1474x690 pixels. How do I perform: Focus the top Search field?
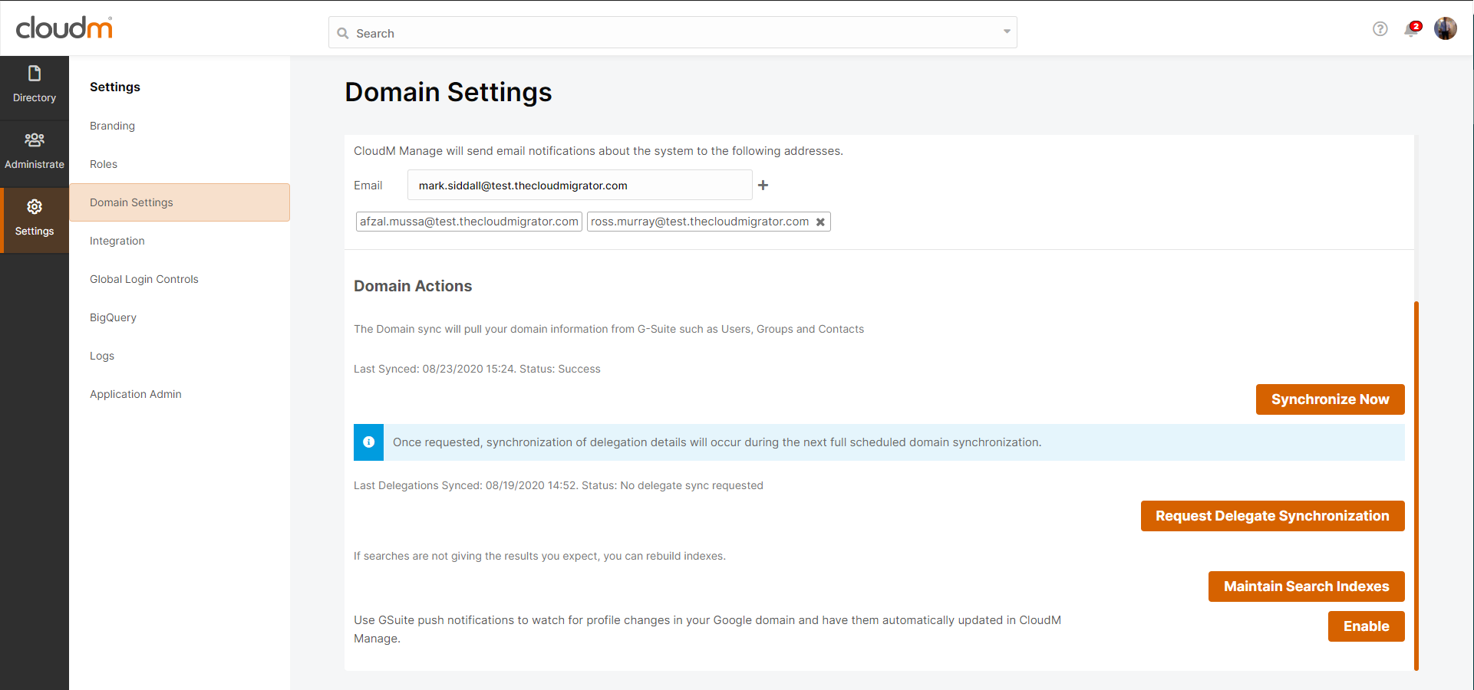point(673,32)
